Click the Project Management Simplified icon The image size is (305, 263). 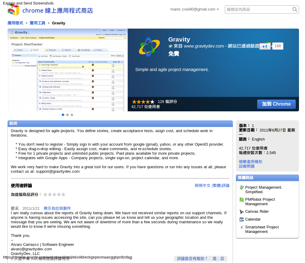pyautogui.click(x=242, y=187)
